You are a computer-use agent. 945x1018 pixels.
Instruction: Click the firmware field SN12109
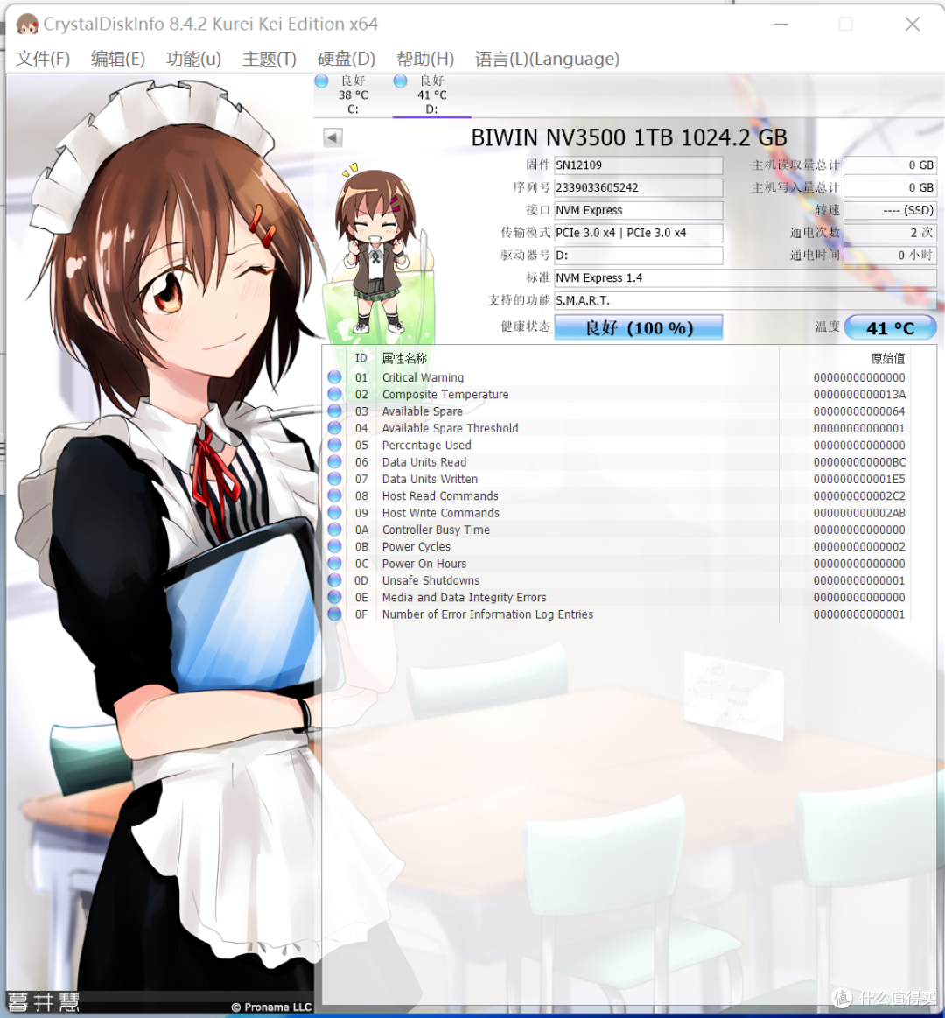638,165
